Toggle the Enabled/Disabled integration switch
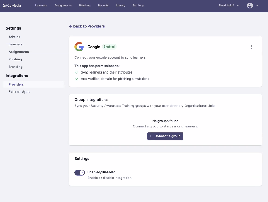The height and width of the screenshot is (202, 268). (79, 172)
